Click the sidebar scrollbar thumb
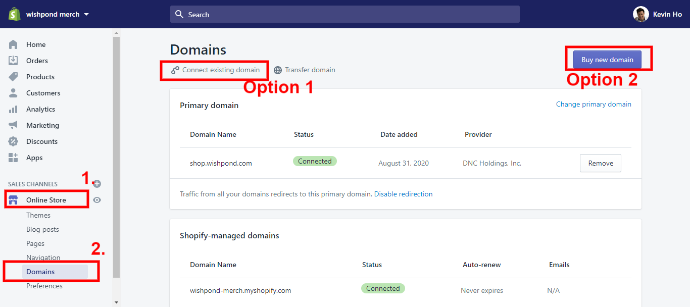This screenshot has width=690, height=307. 117,157
